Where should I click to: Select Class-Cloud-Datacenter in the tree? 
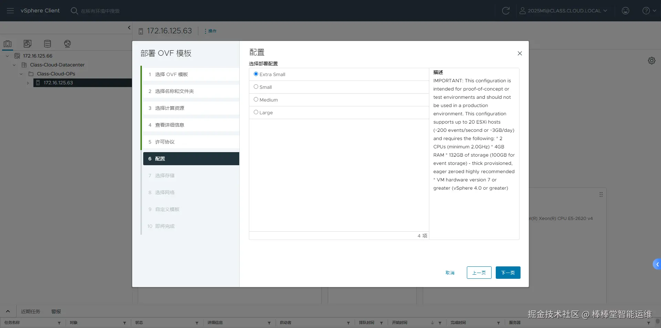pyautogui.click(x=57, y=65)
